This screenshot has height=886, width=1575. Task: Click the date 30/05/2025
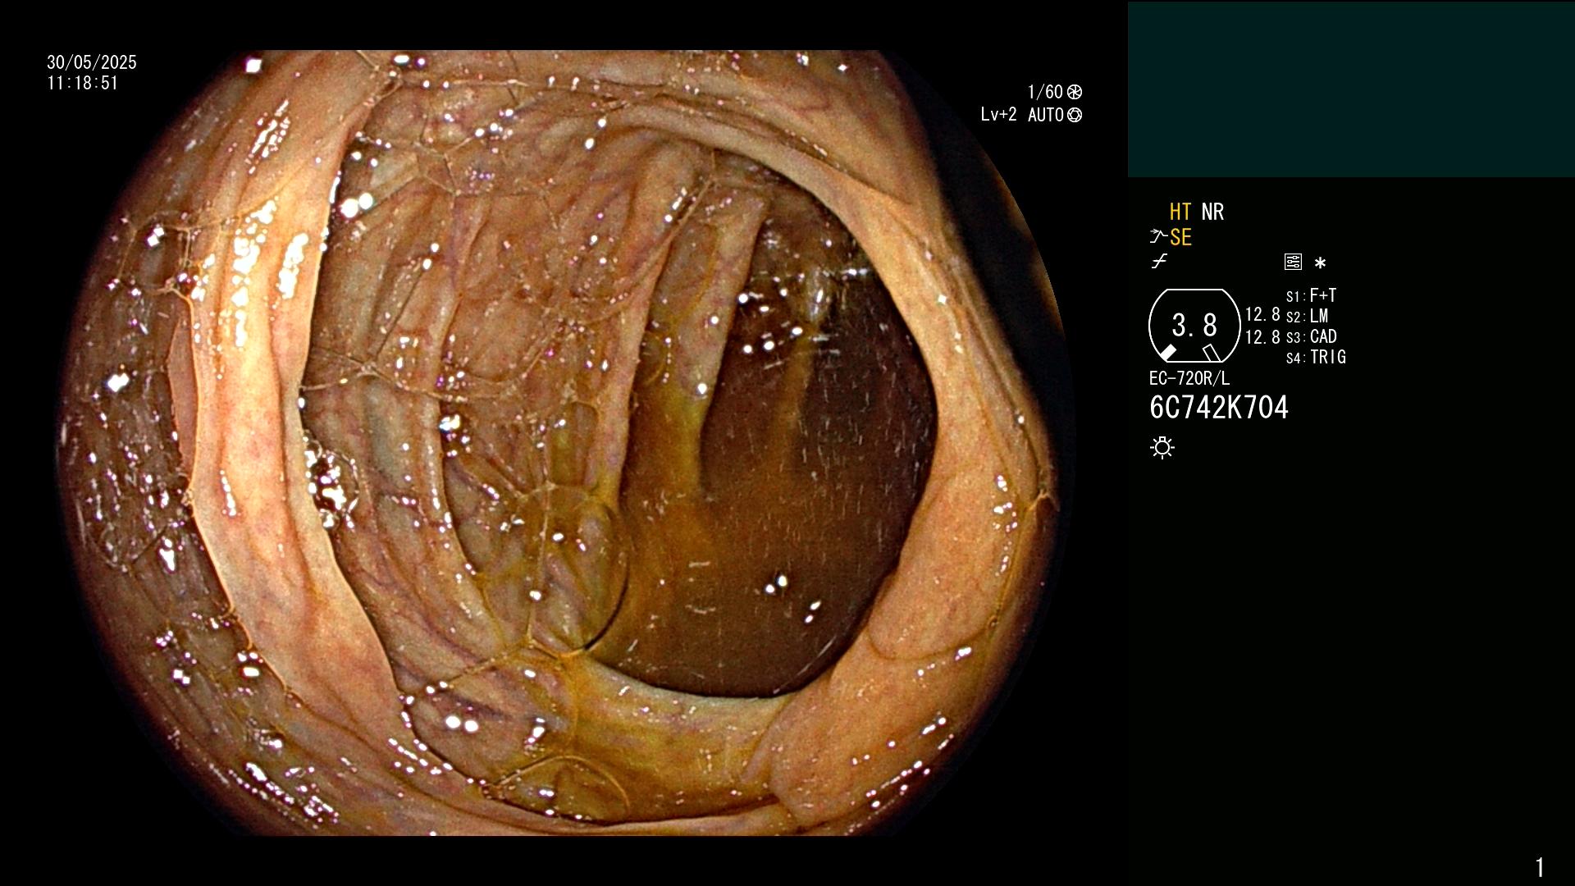tap(92, 62)
